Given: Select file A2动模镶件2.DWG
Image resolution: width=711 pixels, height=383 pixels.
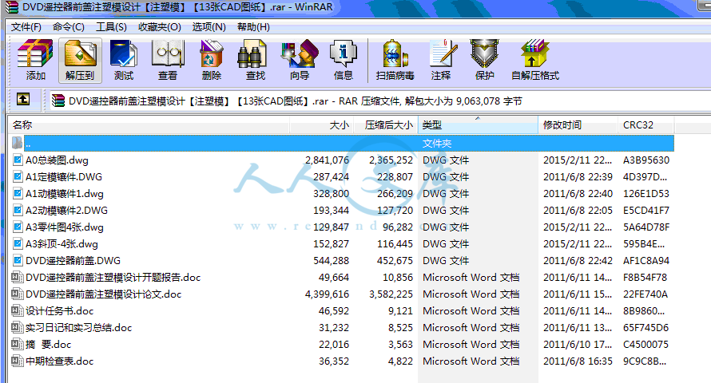Looking at the screenshot, I should 66,211.
